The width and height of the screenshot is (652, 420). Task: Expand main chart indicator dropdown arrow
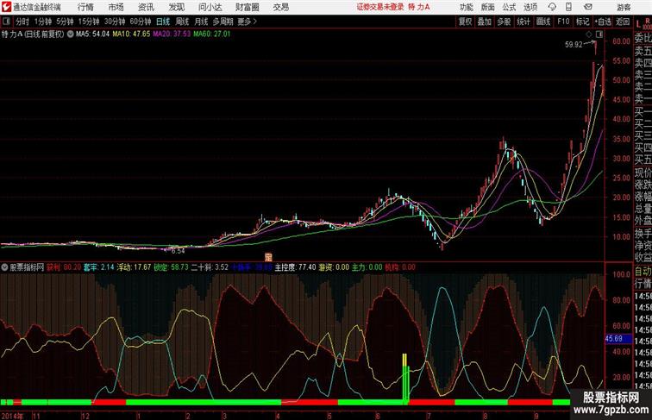point(70,34)
